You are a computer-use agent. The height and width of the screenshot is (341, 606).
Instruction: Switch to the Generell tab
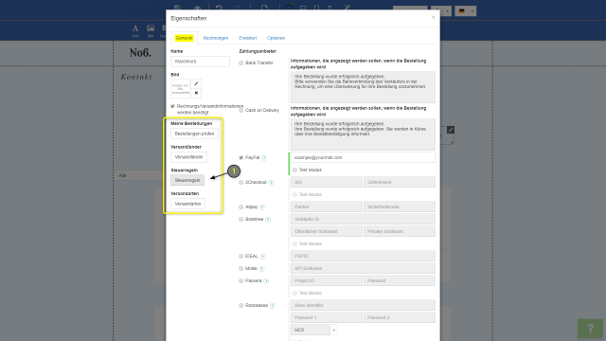tap(184, 38)
